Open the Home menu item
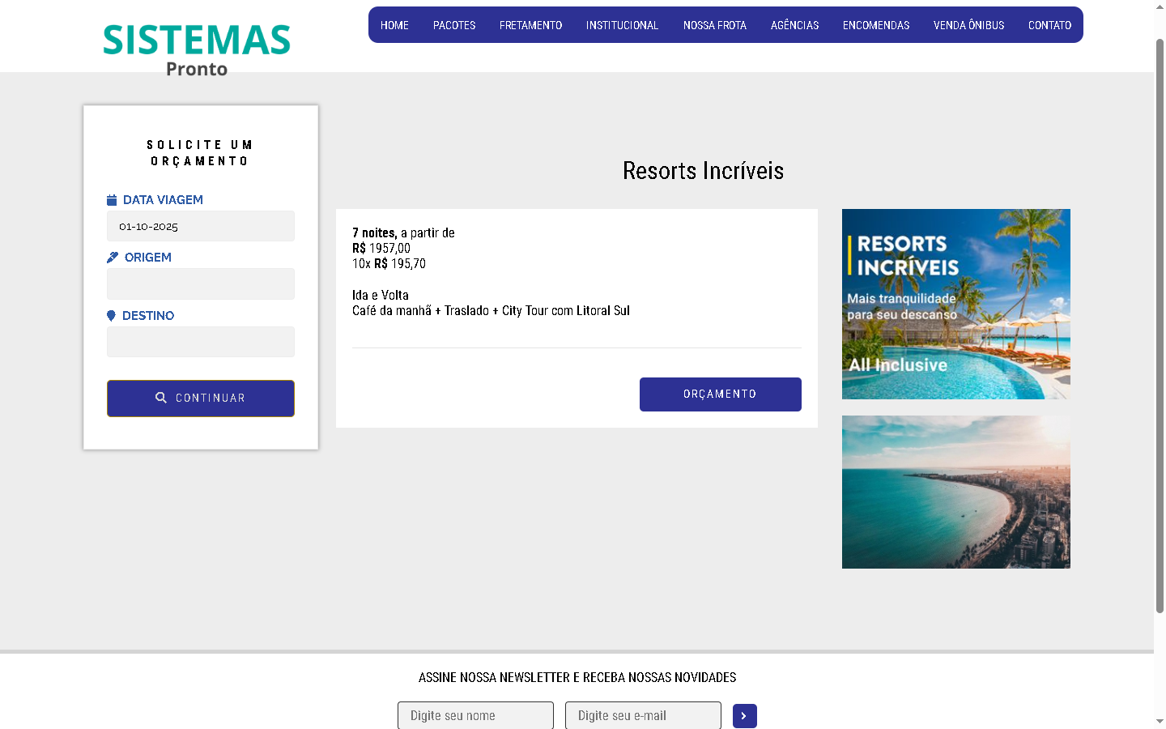Image resolution: width=1166 pixels, height=729 pixels. tap(394, 25)
